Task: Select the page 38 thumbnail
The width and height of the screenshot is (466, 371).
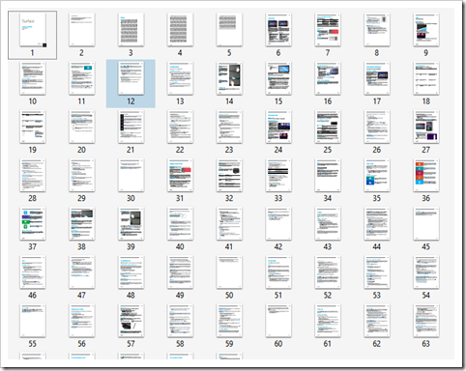Action: pos(82,224)
